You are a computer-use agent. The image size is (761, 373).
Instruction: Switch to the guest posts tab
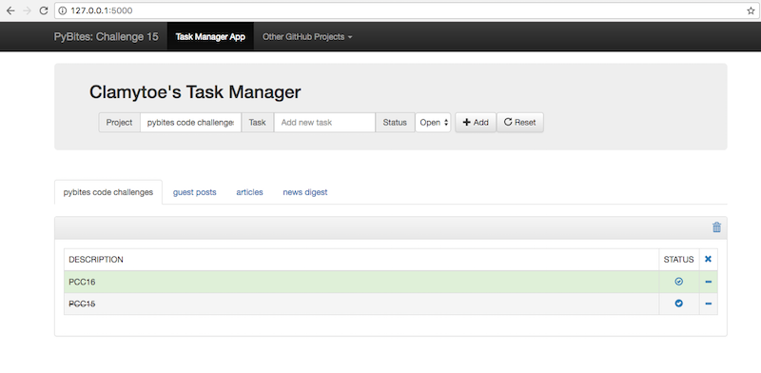[195, 192]
